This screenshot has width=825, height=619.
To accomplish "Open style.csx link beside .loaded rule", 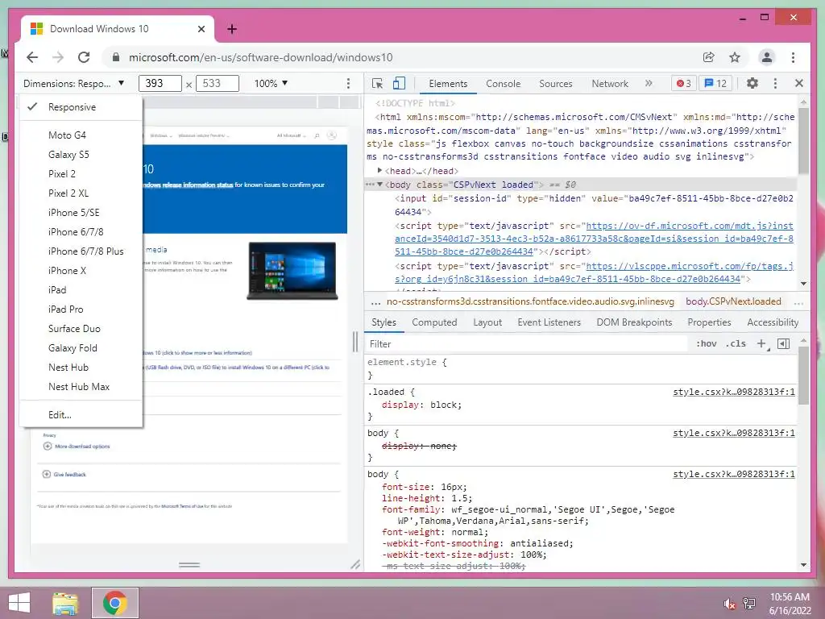I will 733,393.
